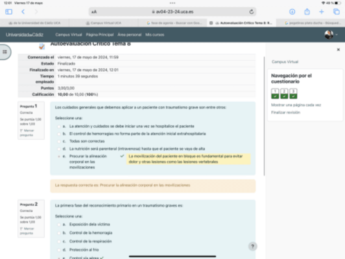This screenshot has width=345, height=259.
Task: Select option c 'Todas son correctas'
Action: pos(59,141)
